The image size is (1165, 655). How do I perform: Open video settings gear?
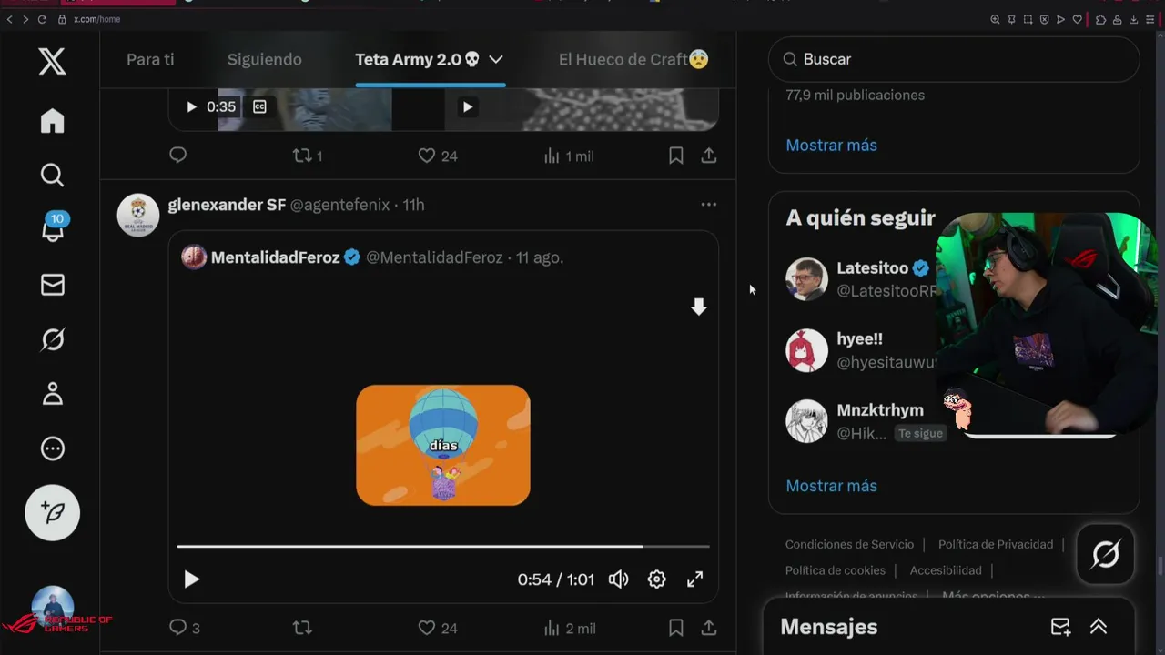pyautogui.click(x=656, y=579)
